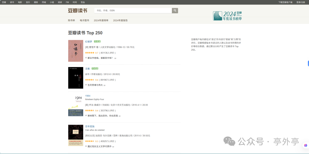Click the 余华 / 作家出版社 publication line

(102, 74)
